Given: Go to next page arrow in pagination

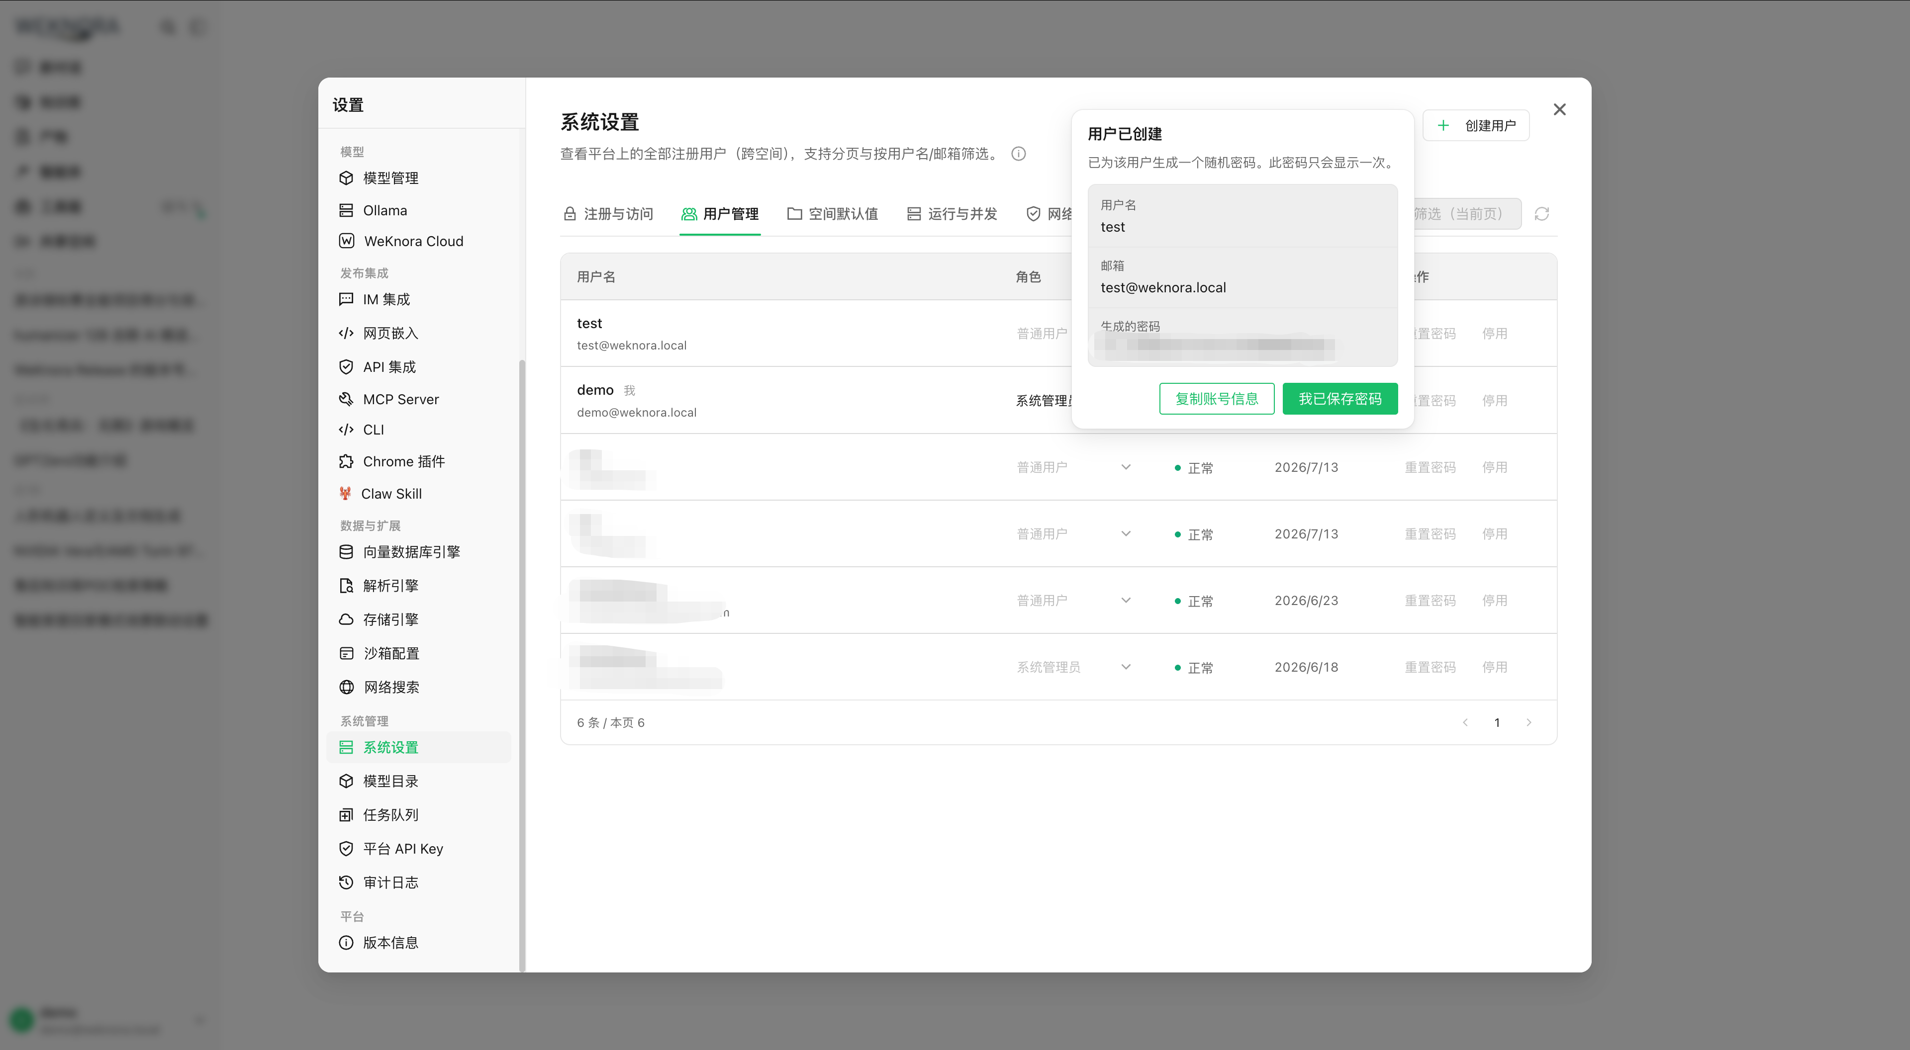Looking at the screenshot, I should [x=1529, y=722].
